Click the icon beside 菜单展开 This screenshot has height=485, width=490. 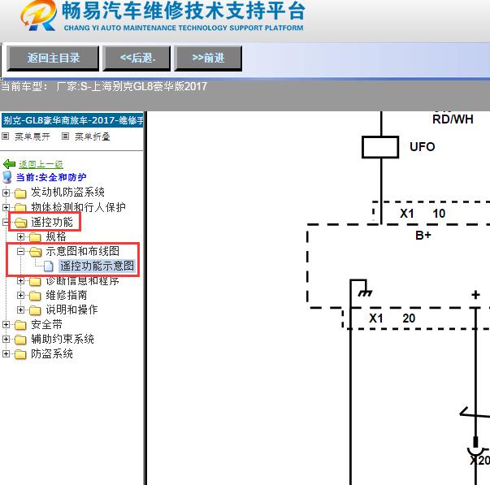pos(6,136)
